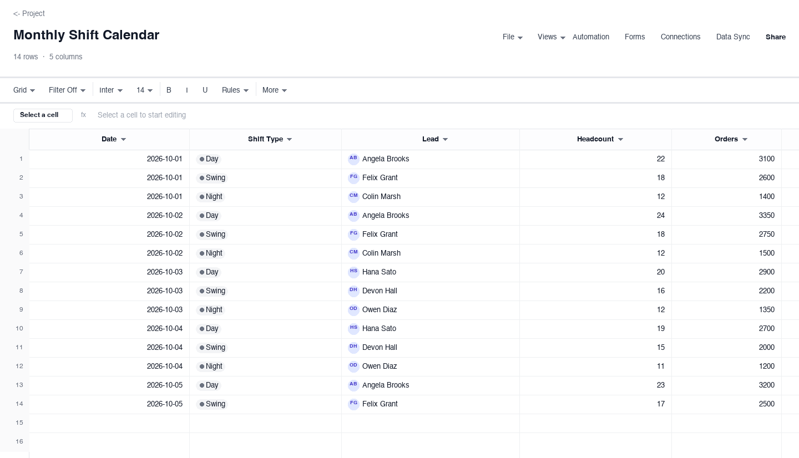Open the Data Sync menu item
799x458 pixels.
[733, 37]
